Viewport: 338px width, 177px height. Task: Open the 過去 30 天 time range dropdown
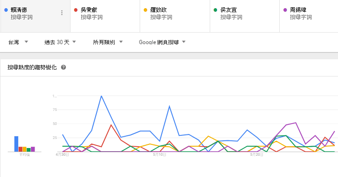[x=60, y=42]
